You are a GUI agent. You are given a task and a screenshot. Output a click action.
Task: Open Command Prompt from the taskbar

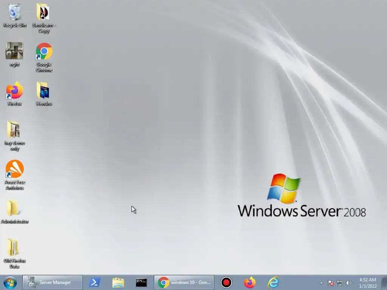click(x=141, y=282)
